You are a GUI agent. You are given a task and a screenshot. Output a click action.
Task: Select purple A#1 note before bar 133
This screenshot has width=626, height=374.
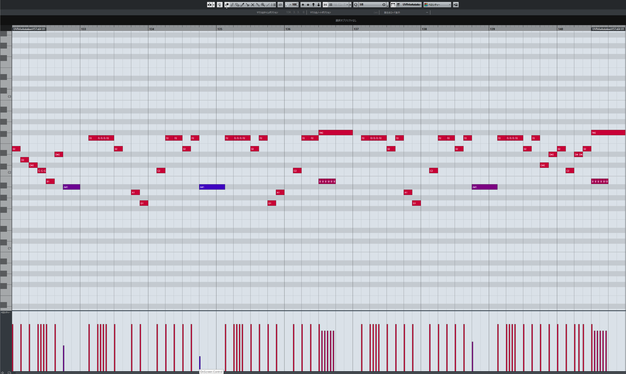(71, 187)
